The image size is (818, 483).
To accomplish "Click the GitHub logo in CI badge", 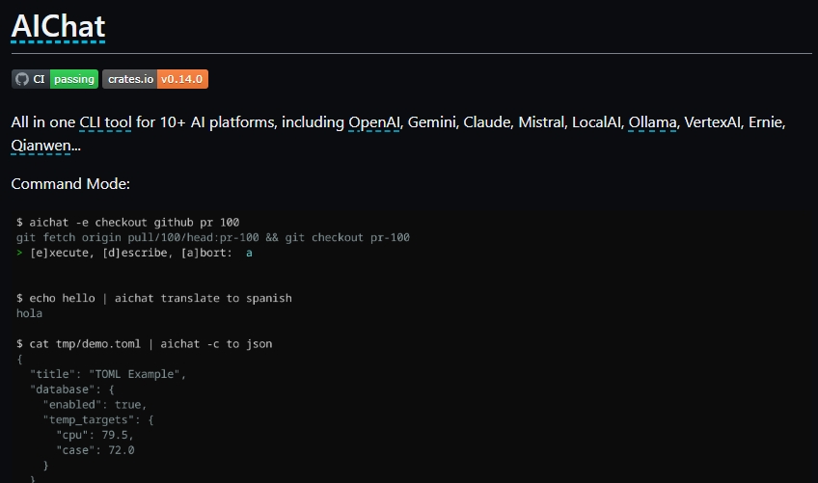I will pyautogui.click(x=22, y=79).
